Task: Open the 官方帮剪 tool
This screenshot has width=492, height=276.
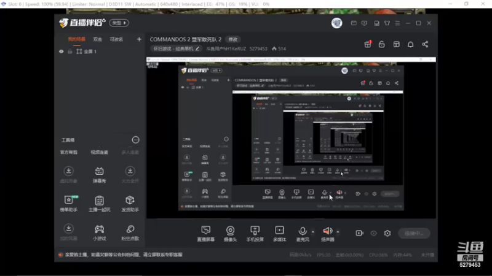Action: coord(69,152)
